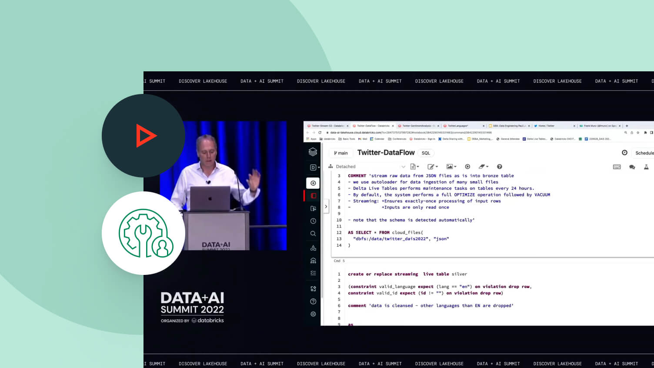
Task: Open the Clear eraser dropdown menu
Action: coord(483,167)
